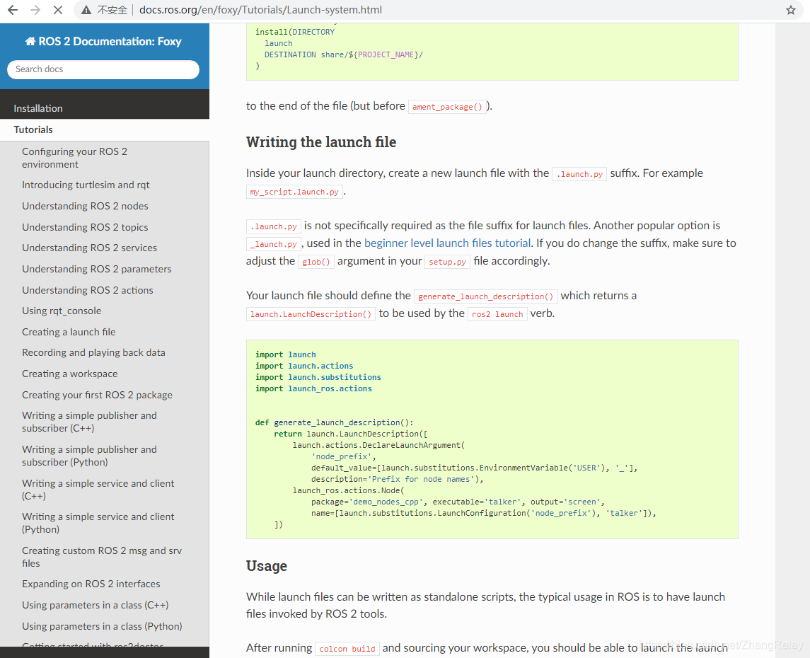Open Expanding on ROS 2 interfaces

tap(91, 584)
